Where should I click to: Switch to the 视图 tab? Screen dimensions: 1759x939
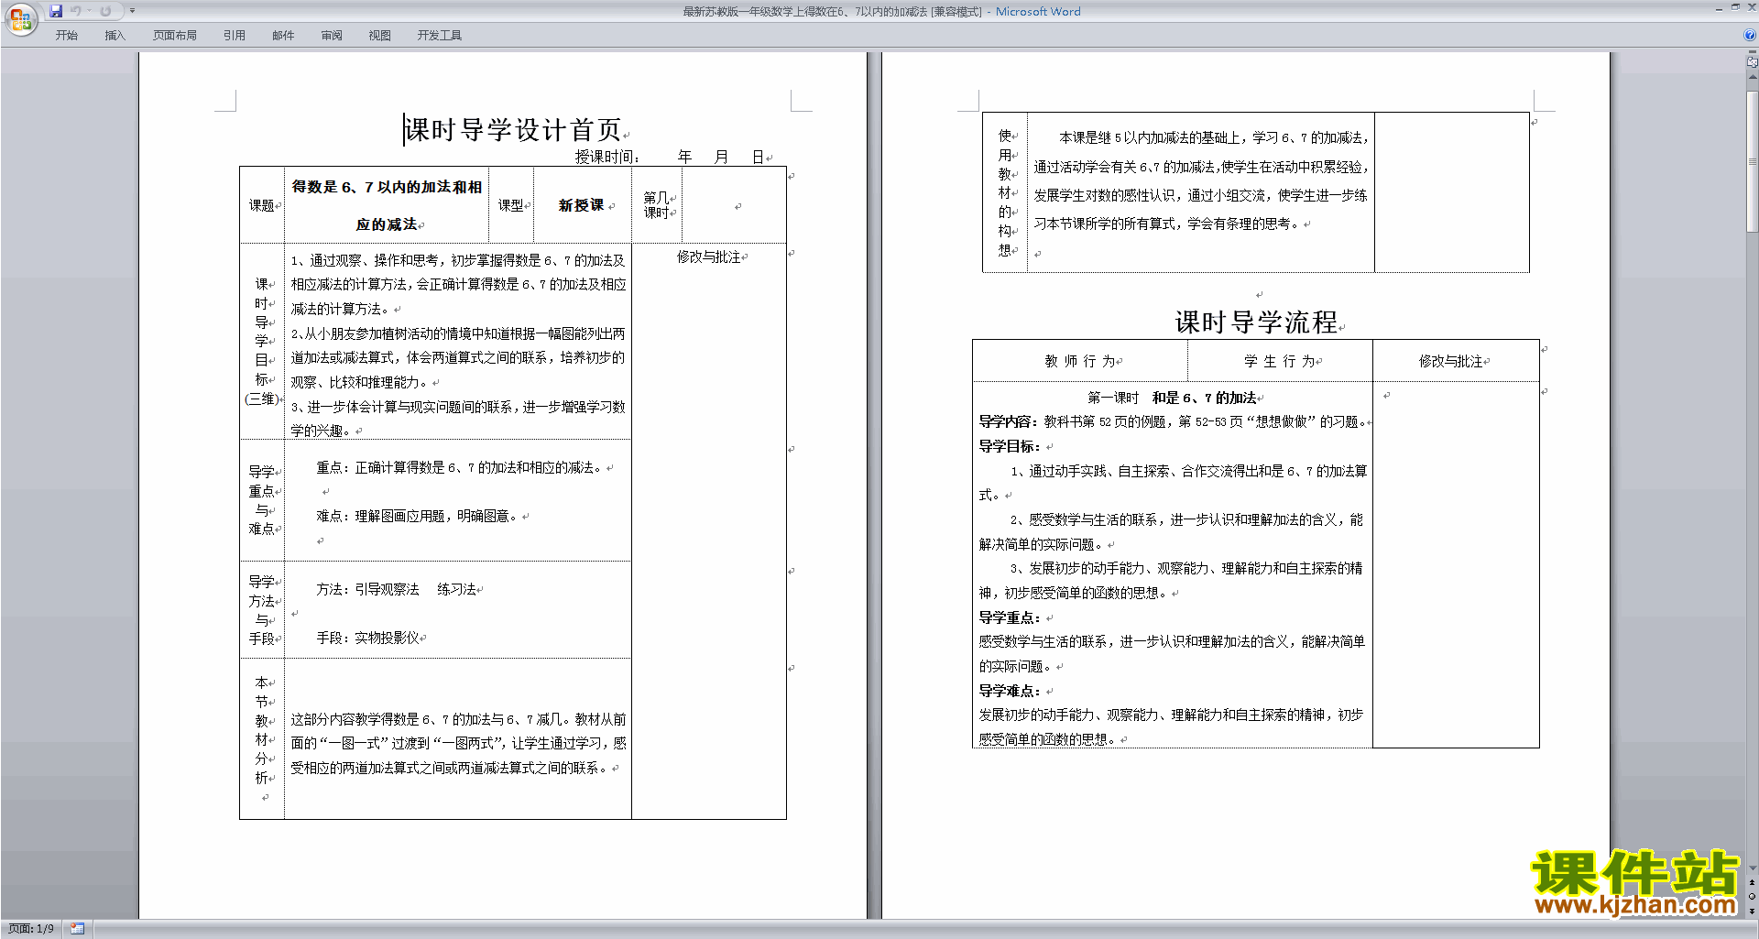(379, 35)
